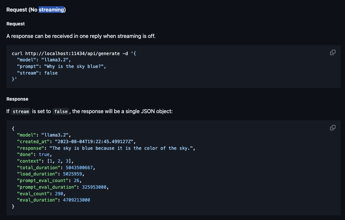345x220 pixels.
Task: Click the prompt_eval_duration value 325953000
Action: [94, 187]
